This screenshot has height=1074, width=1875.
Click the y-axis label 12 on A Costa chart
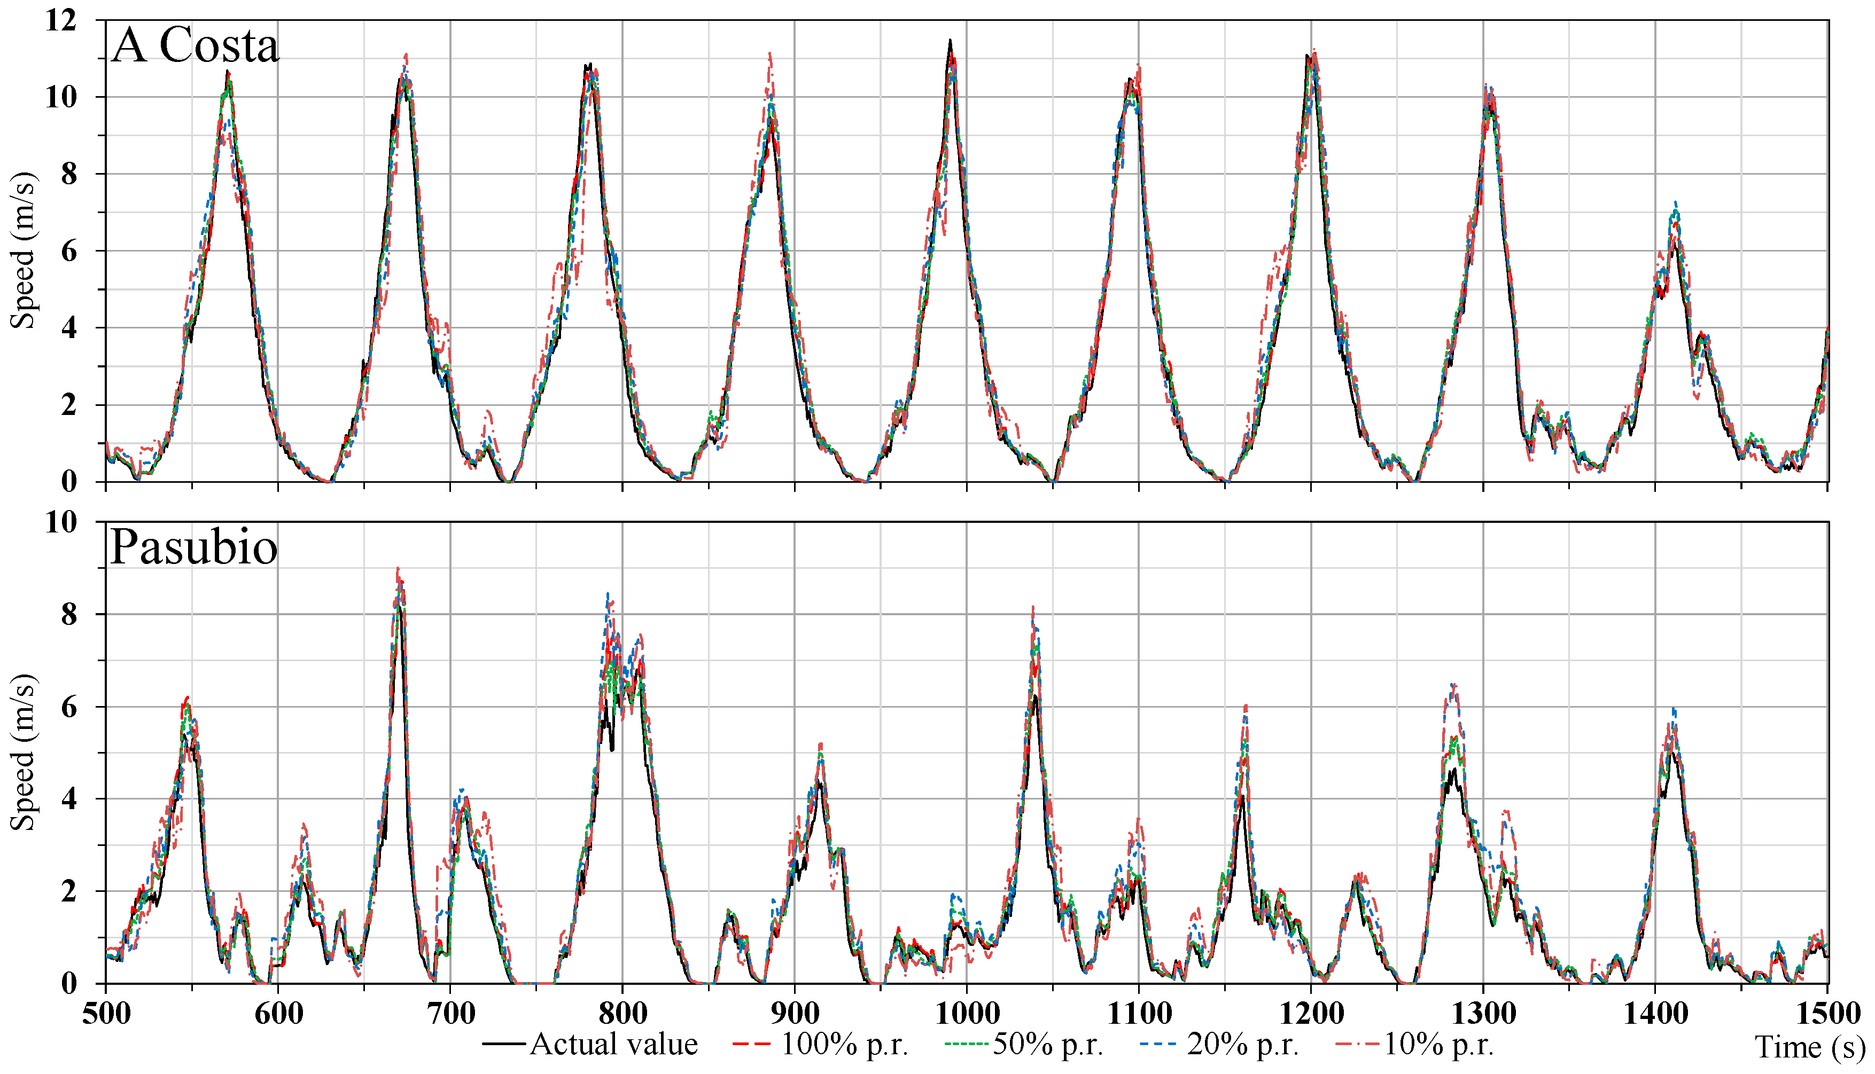point(60,20)
